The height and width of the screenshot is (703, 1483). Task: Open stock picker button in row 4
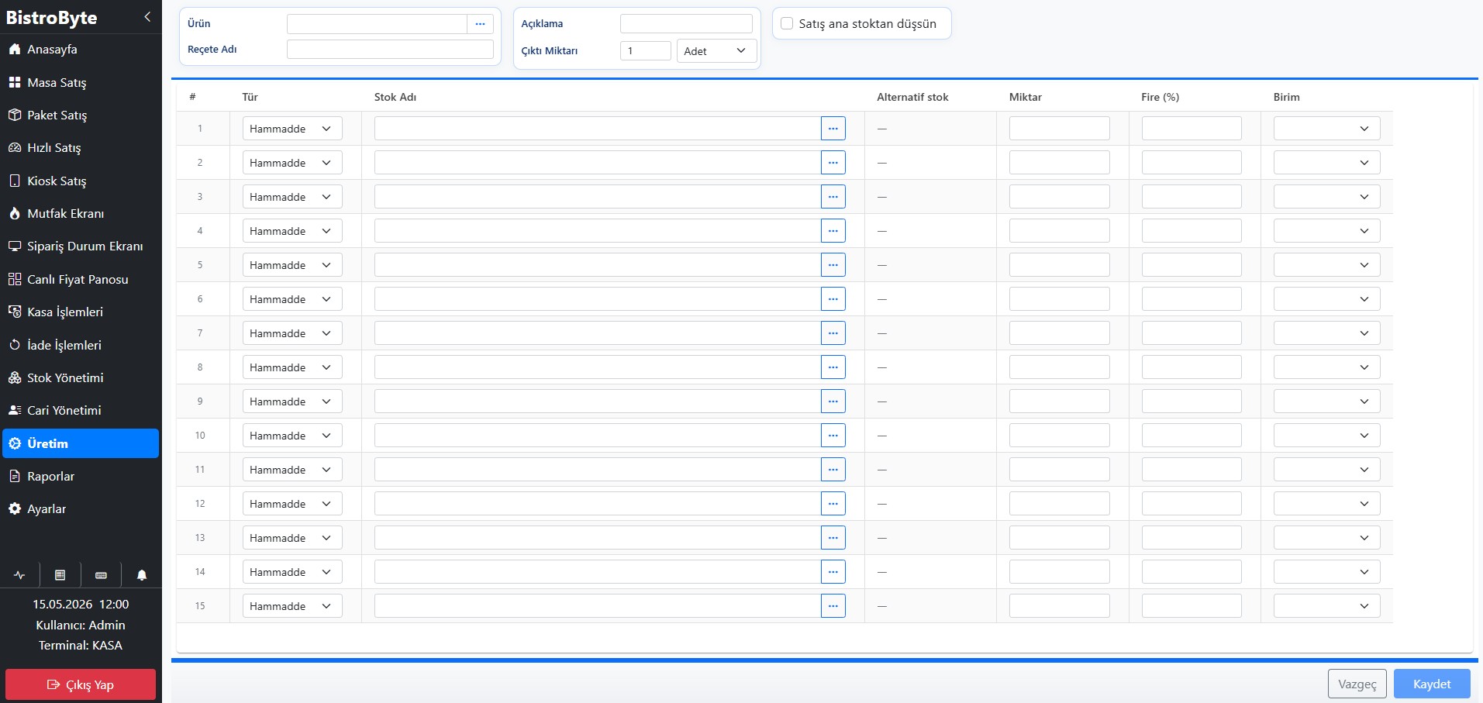pos(833,231)
